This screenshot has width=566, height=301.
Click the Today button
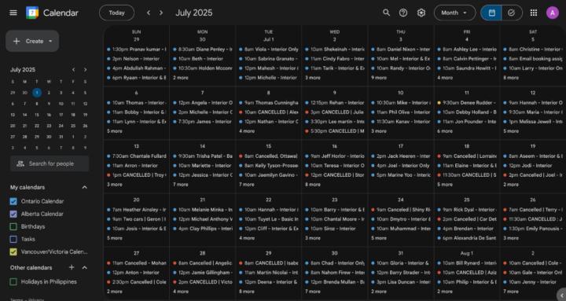click(x=116, y=13)
